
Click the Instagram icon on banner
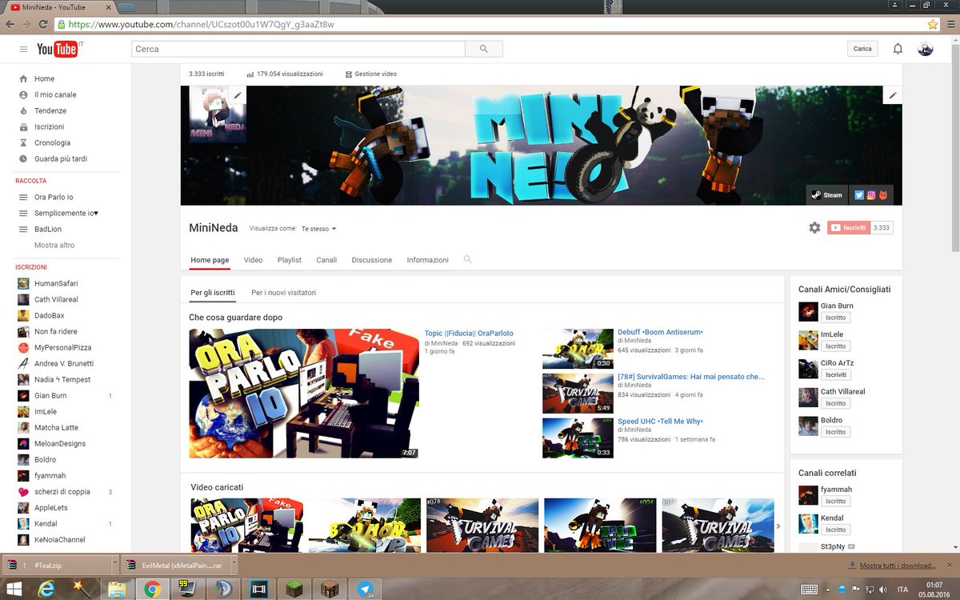pos(871,195)
